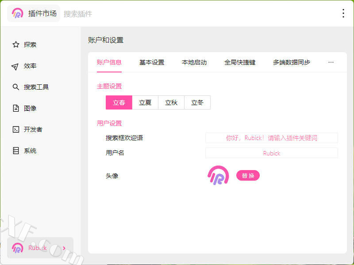Open the 本地启动 tab
The width and height of the screenshot is (354, 265).
click(194, 62)
